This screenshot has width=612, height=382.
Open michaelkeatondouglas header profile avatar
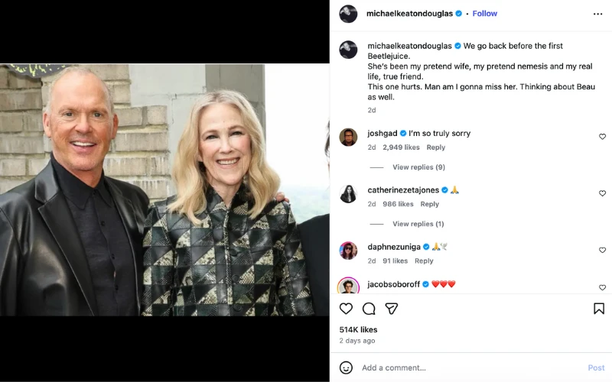coord(348,14)
